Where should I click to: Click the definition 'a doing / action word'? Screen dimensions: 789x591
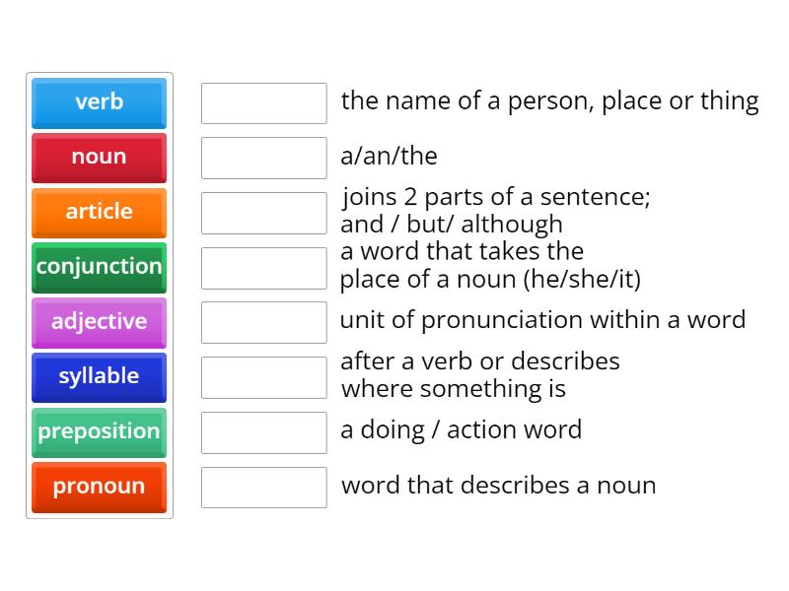pos(462,429)
